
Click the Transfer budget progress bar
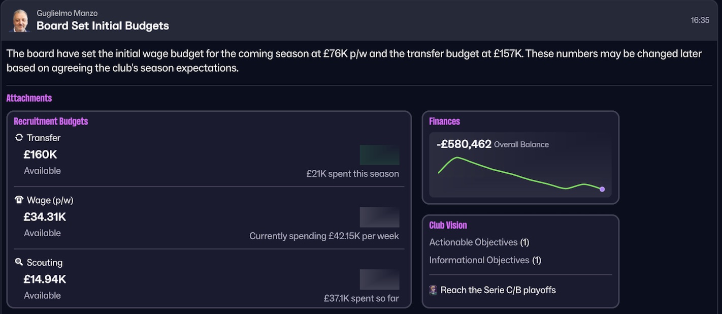tap(379, 155)
